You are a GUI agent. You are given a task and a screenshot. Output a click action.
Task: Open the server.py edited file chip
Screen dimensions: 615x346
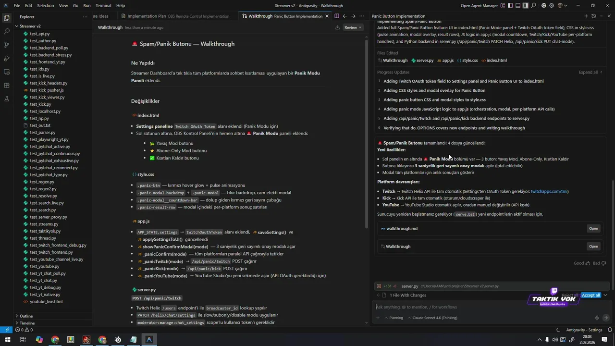click(x=422, y=60)
